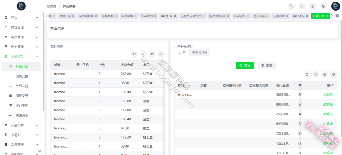Expand 交易设置 sidebar menu
The image size is (342, 155).
point(21,125)
